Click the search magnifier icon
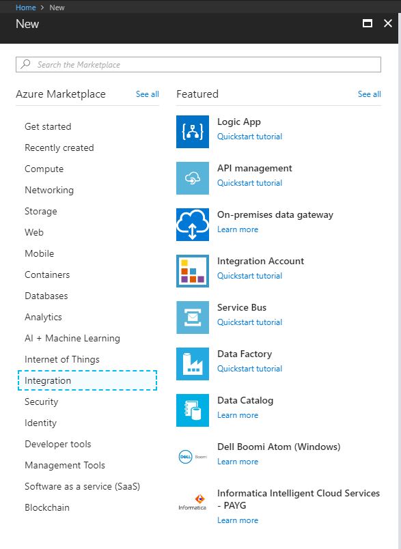401x549 pixels. (25, 64)
